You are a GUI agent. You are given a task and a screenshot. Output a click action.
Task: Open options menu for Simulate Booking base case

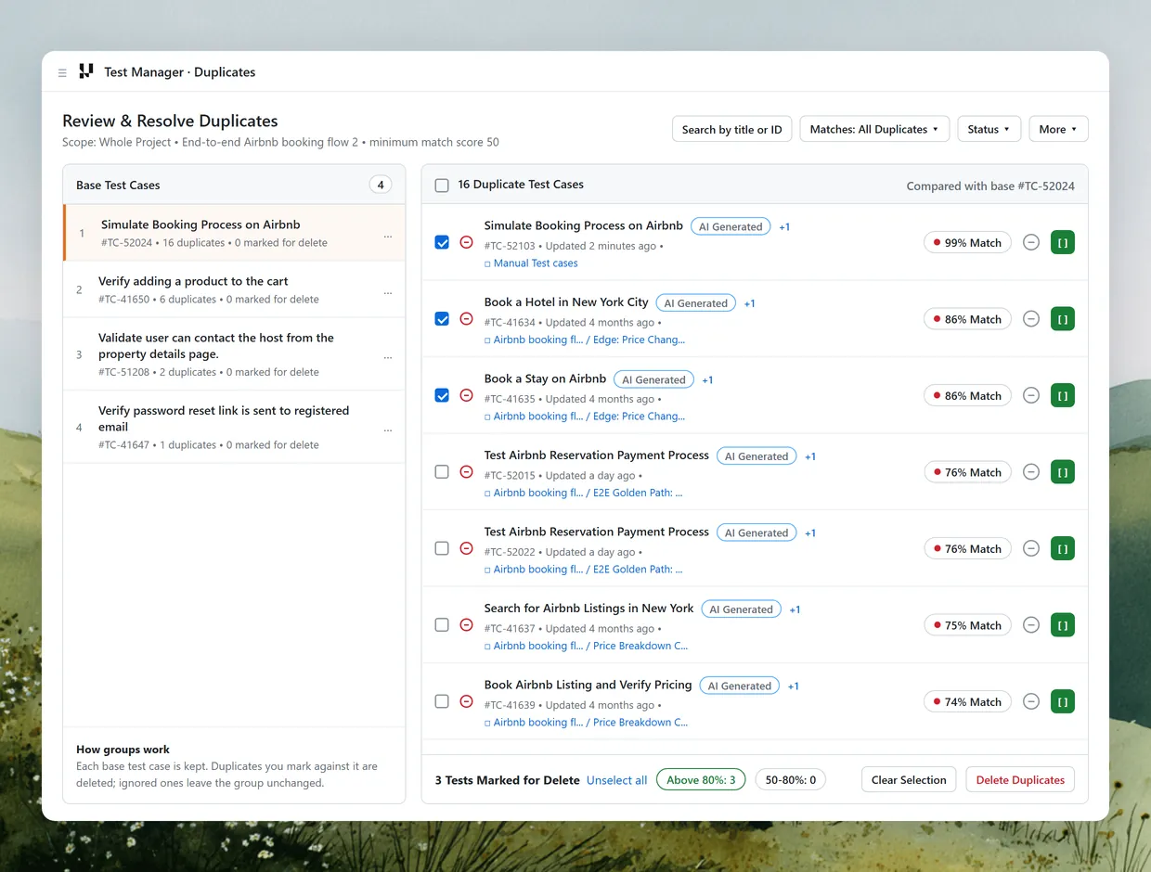388,236
